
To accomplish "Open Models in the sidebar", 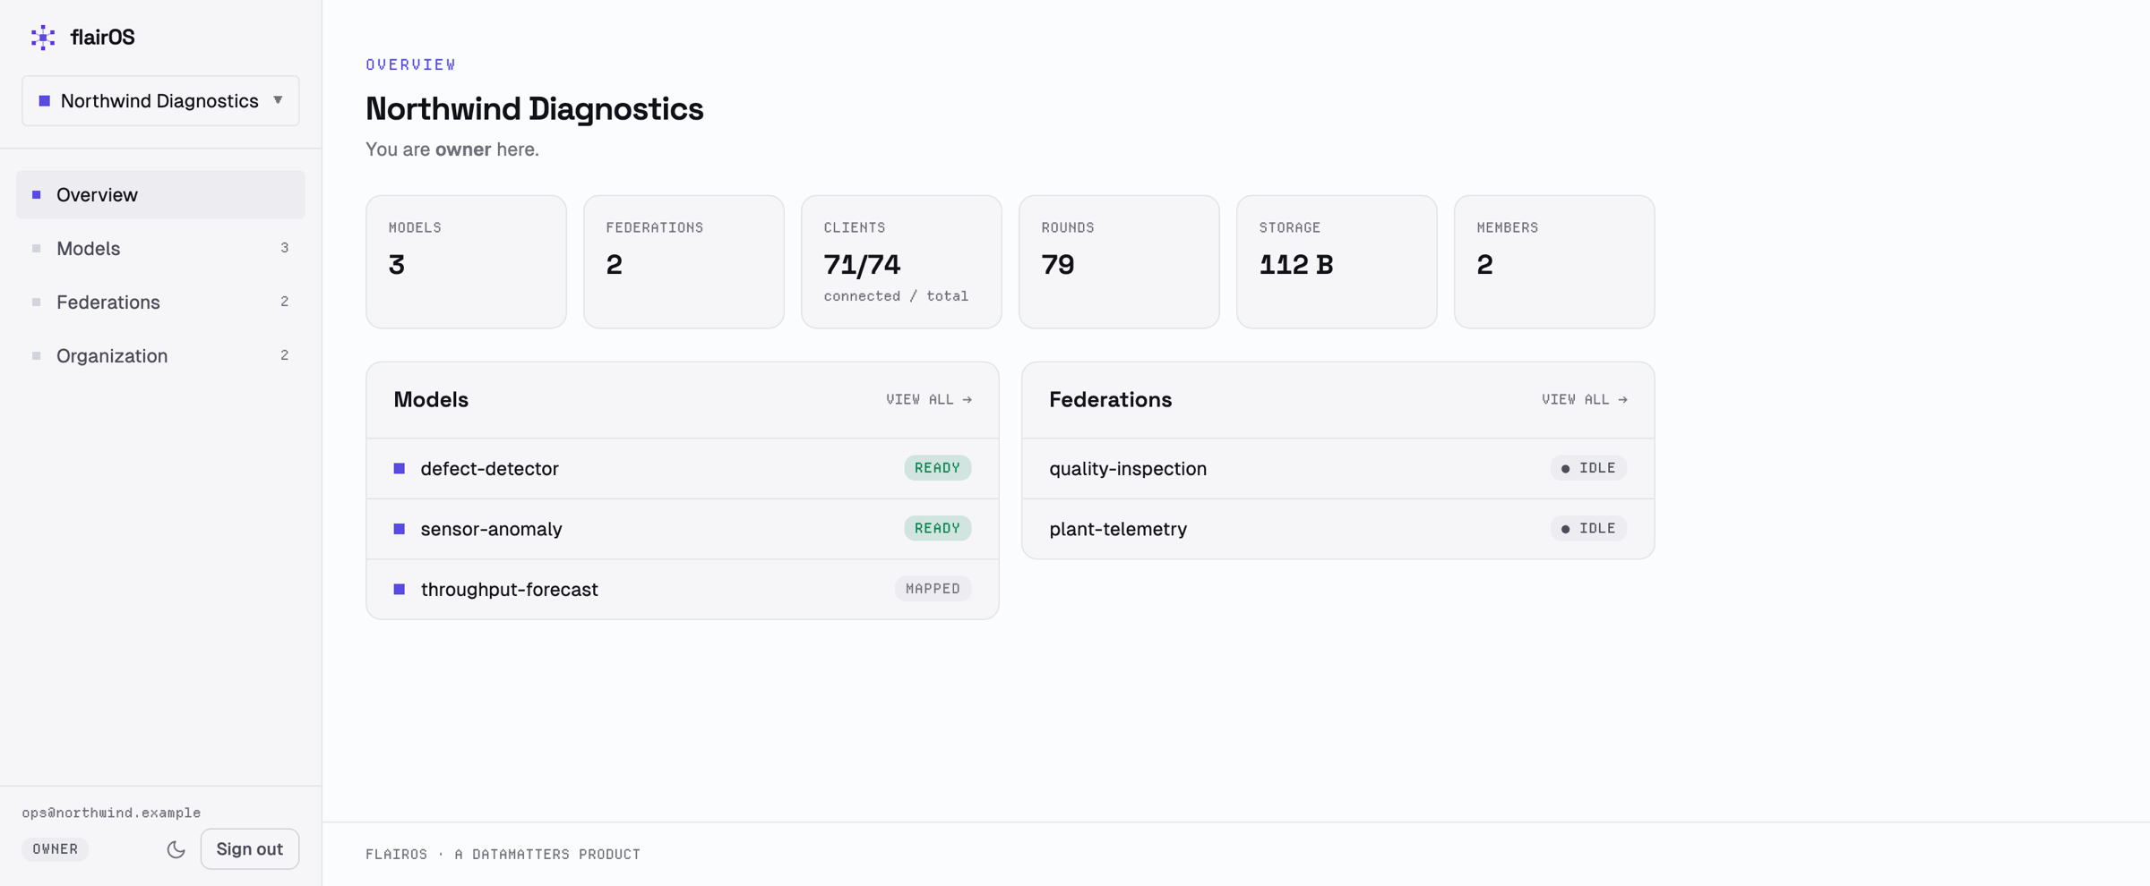I will point(160,249).
